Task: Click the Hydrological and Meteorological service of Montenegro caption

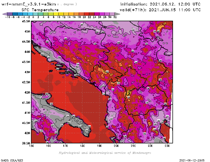Action: tap(105, 153)
